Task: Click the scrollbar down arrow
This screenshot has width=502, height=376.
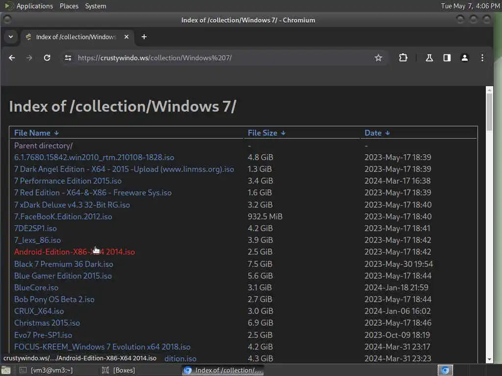Action: [489, 360]
